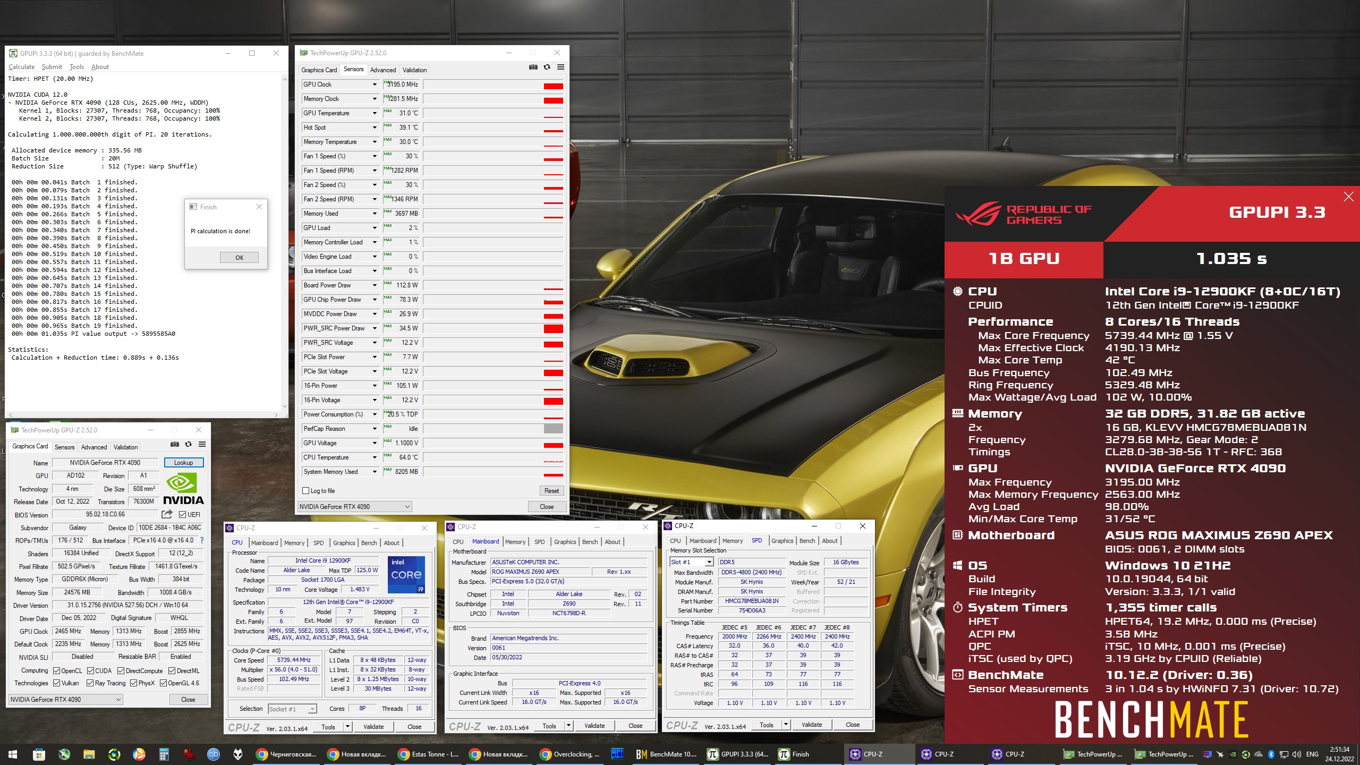Viewport: 1360px width, 765px height.
Task: Click the OneDrive cloud tray icon
Action: tap(1258, 754)
